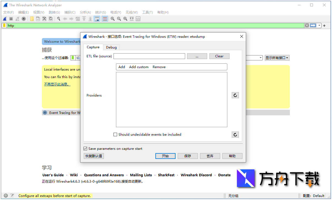Click the plus icon to add filter button
The height and width of the screenshot is (200, 332).
point(324,26)
